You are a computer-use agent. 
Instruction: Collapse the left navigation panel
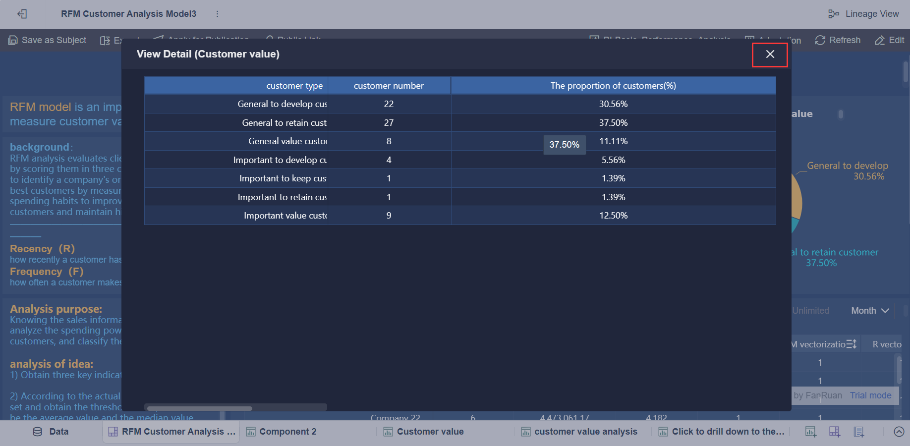[x=22, y=14]
